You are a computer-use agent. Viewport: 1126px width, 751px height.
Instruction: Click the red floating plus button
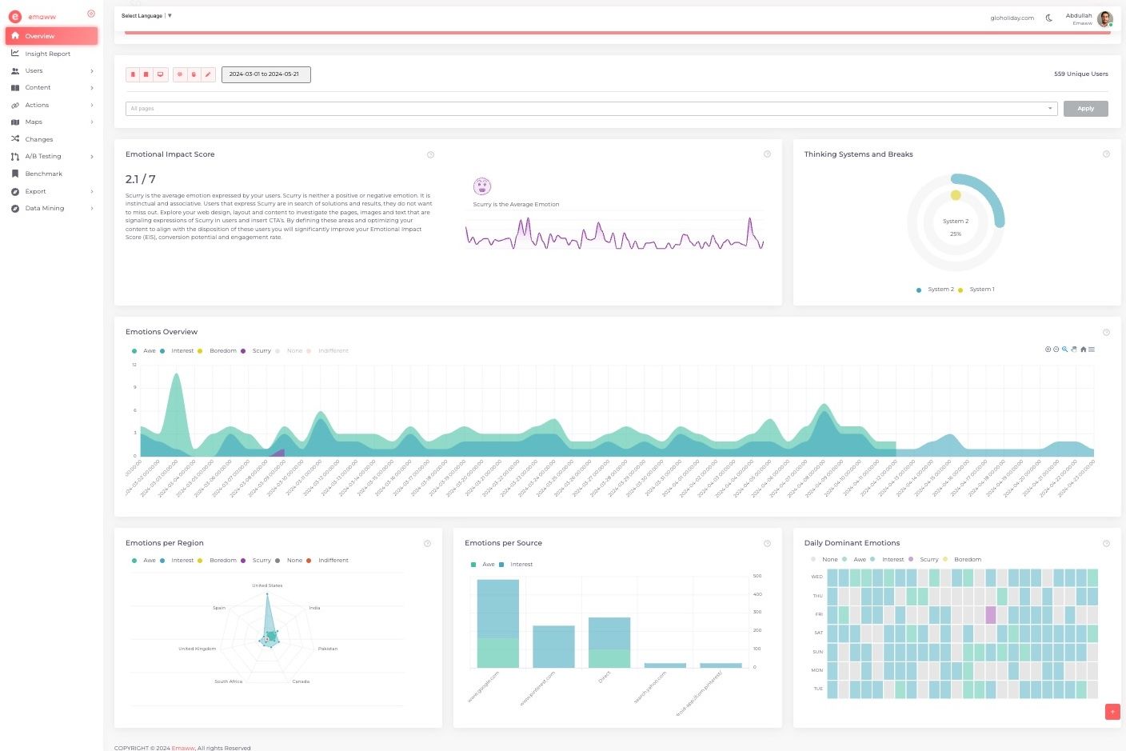tap(1112, 712)
